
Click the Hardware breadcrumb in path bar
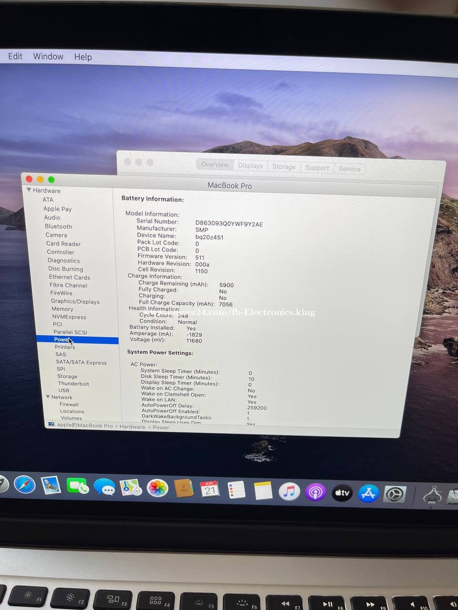(132, 427)
